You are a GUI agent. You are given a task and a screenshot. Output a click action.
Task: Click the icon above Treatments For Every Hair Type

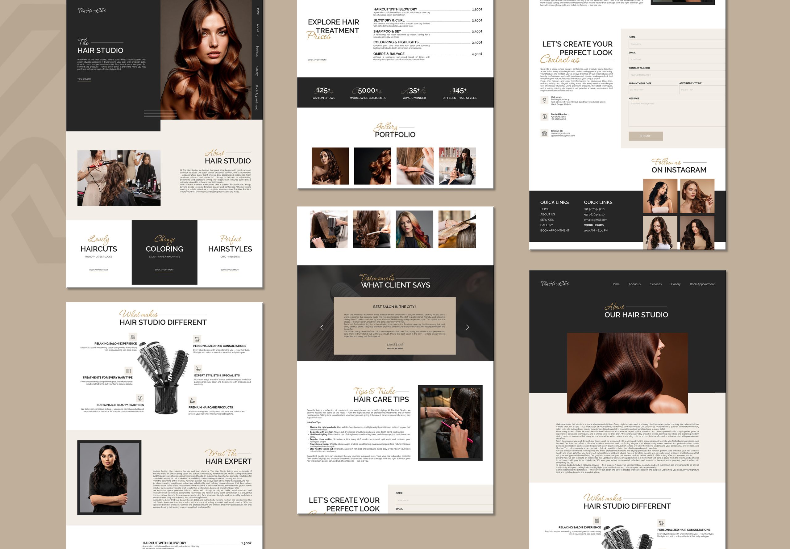(x=129, y=371)
